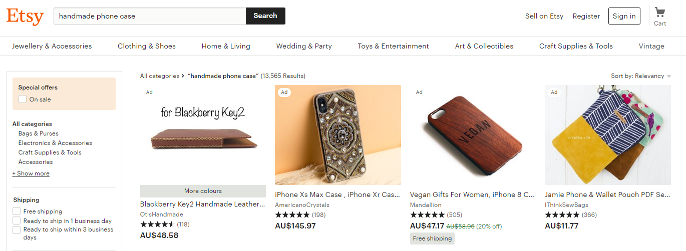Click the star rating of Jamie Phone Pouch
This screenshot has width=686, height=251.
(x=562, y=215)
